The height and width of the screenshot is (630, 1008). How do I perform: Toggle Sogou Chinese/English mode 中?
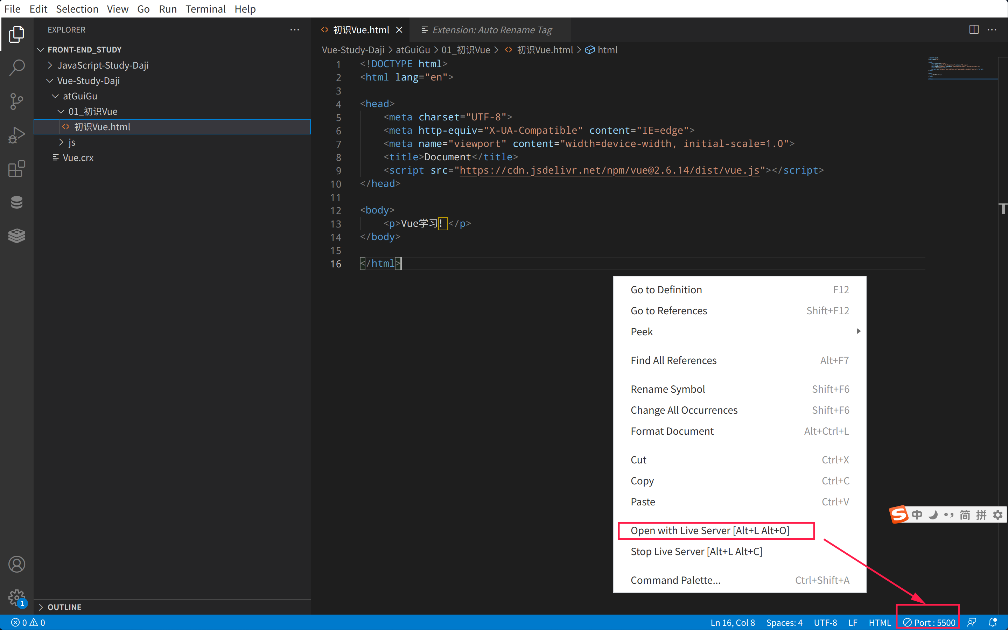click(917, 515)
